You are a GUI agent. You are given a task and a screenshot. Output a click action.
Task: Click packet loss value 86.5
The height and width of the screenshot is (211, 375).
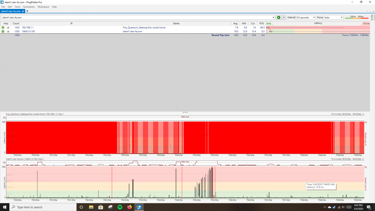click(262, 27)
